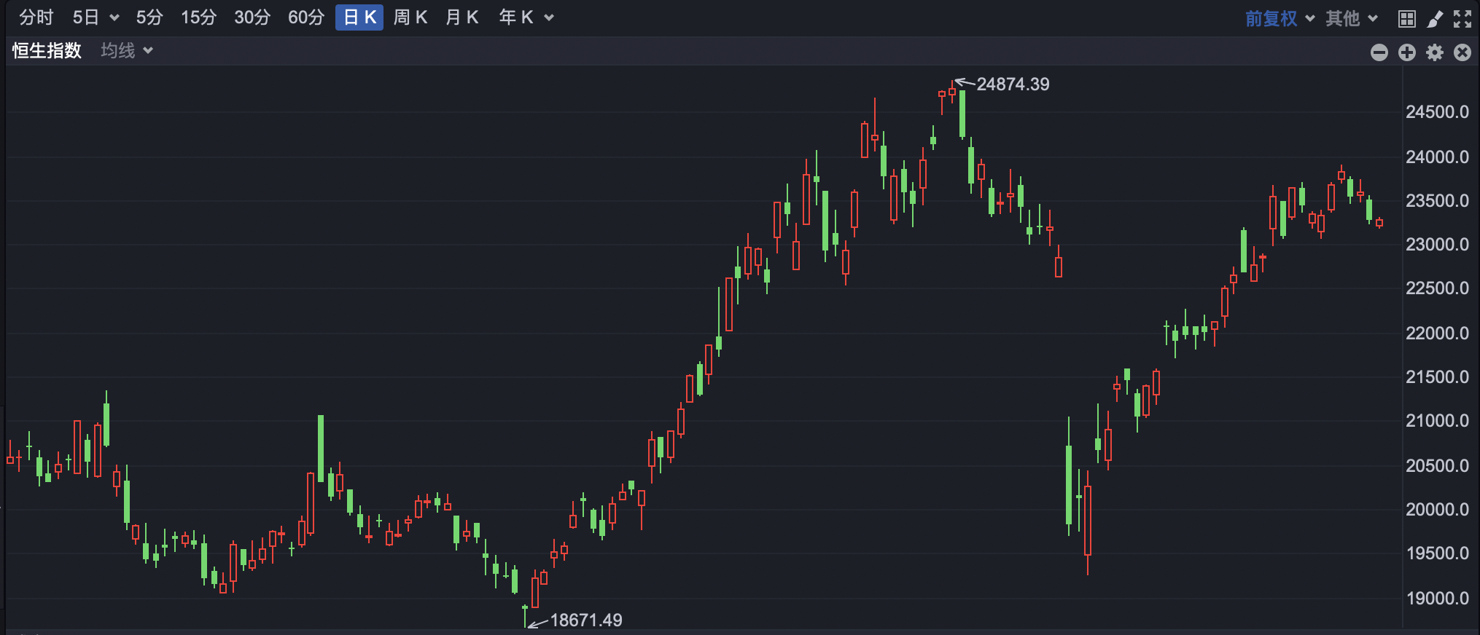Select the 日K daily chart tab
The height and width of the screenshot is (635, 1480).
tap(359, 17)
